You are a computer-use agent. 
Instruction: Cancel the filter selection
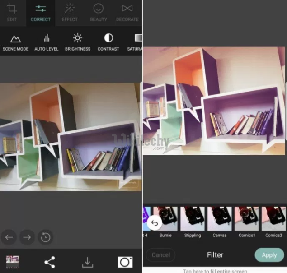click(x=160, y=255)
